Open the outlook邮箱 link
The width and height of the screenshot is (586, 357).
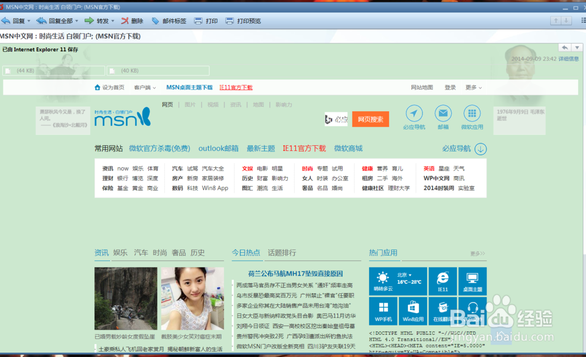pyautogui.click(x=218, y=149)
